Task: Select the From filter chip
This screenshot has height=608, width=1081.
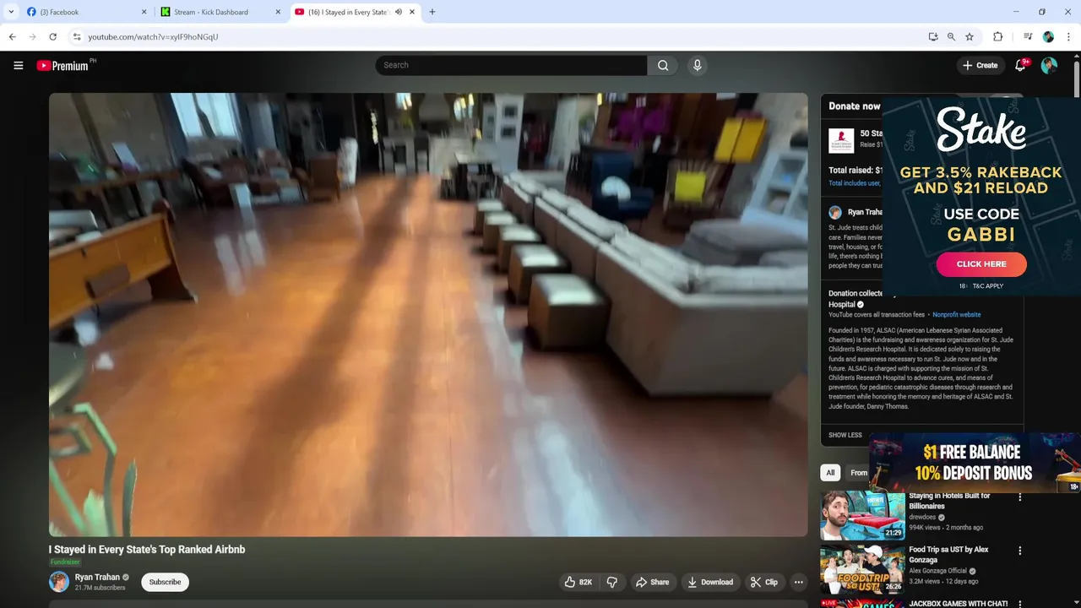Action: 857,473
